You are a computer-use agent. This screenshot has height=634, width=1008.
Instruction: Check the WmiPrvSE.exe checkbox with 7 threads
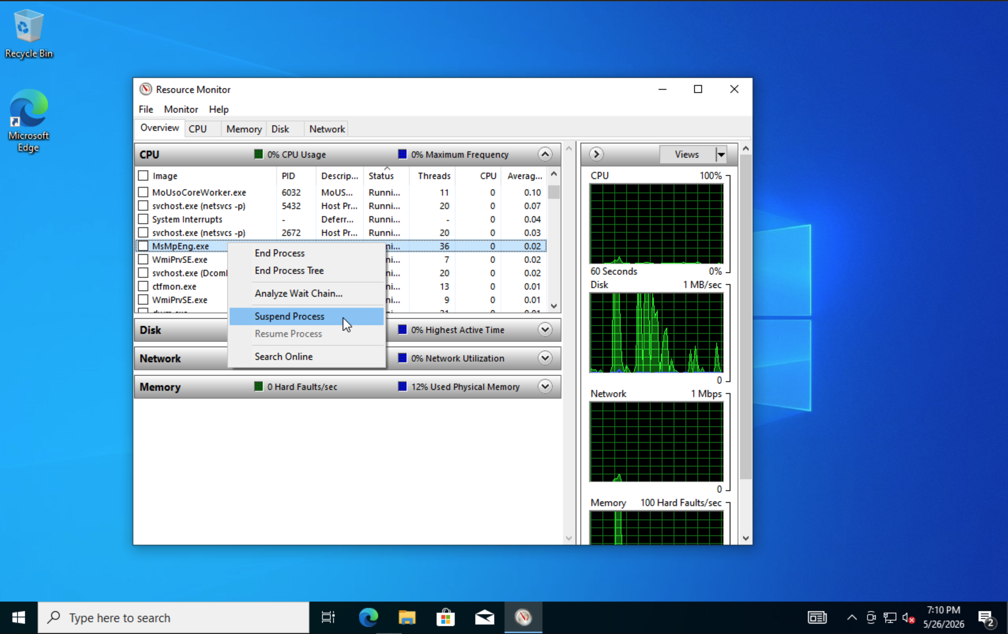[x=143, y=260]
